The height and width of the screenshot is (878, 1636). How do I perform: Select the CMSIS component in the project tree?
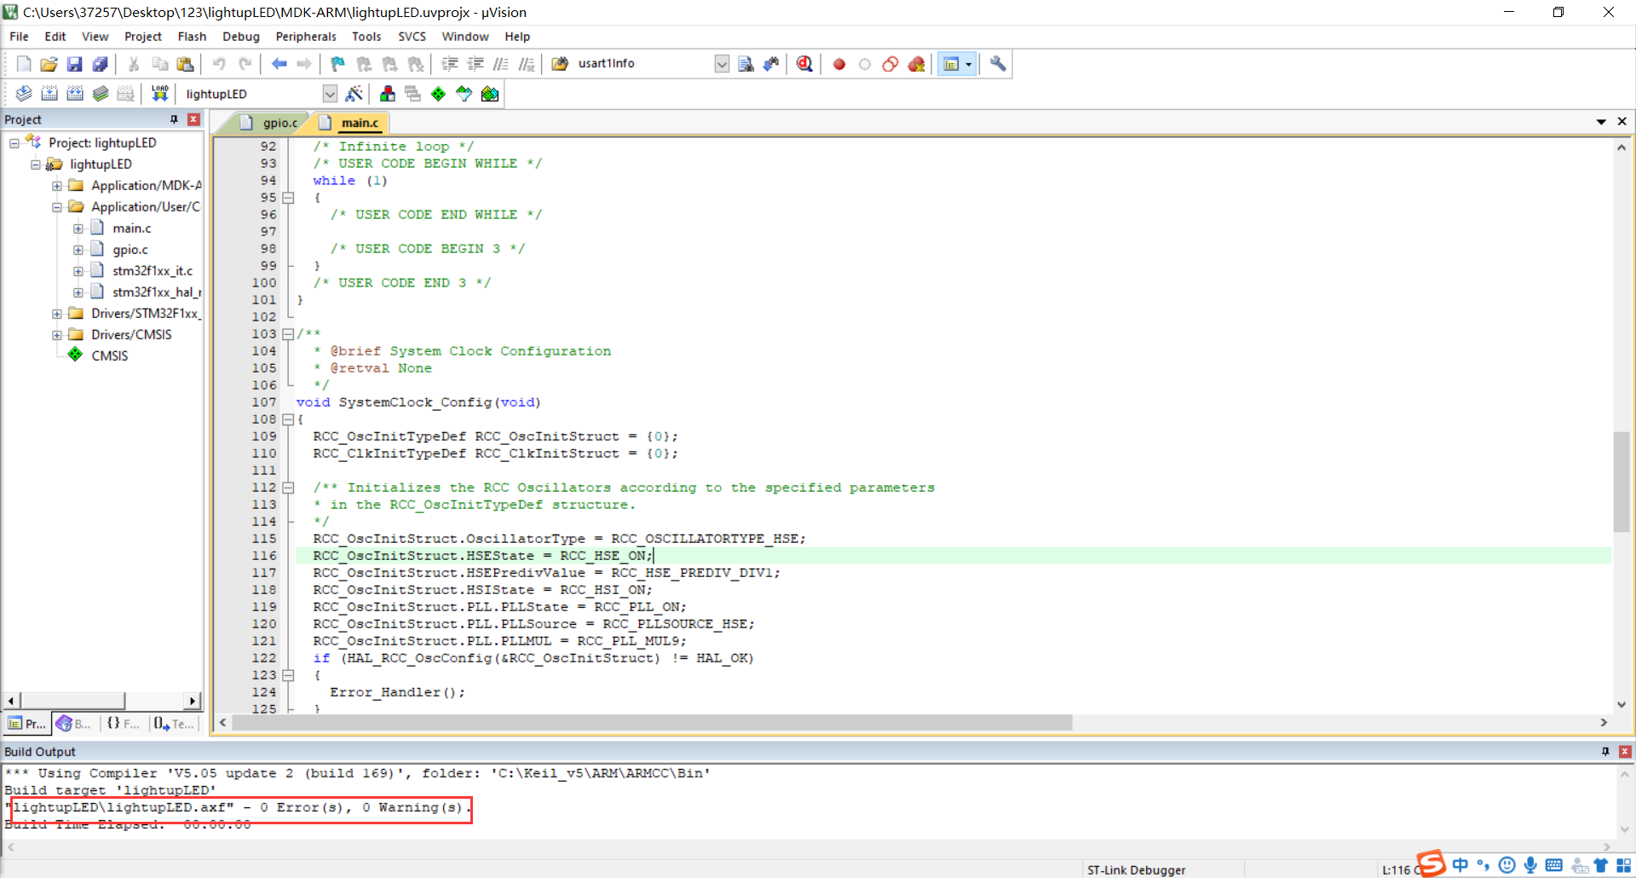tap(110, 356)
